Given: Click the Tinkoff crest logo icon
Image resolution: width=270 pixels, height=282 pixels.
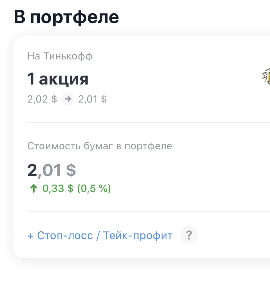Looking at the screenshot, I should coord(266,76).
